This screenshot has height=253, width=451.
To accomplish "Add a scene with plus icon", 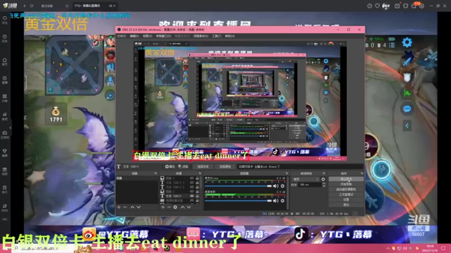I will pyautogui.click(x=119, y=207).
